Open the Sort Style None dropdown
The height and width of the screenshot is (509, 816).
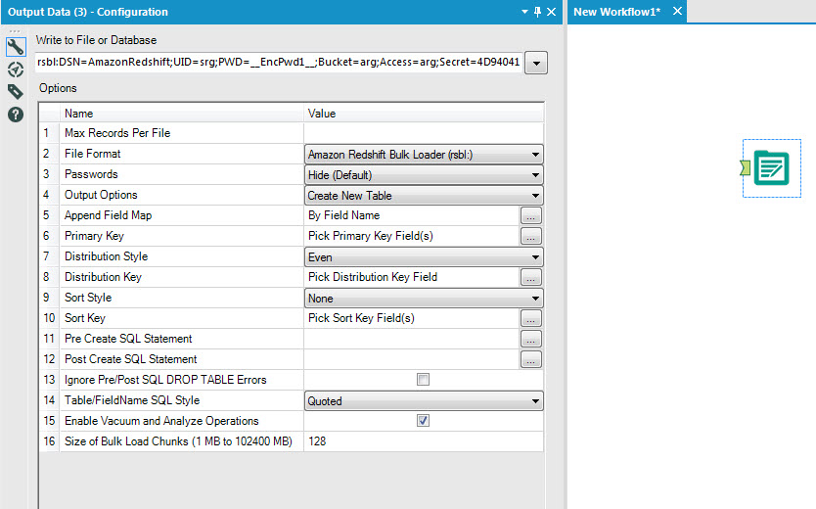(424, 299)
